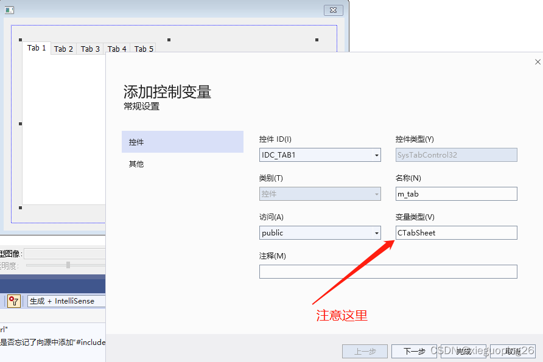The width and height of the screenshot is (543, 362).
Task: Close the 添加控制变量 wizard dialog
Action: click(538, 61)
